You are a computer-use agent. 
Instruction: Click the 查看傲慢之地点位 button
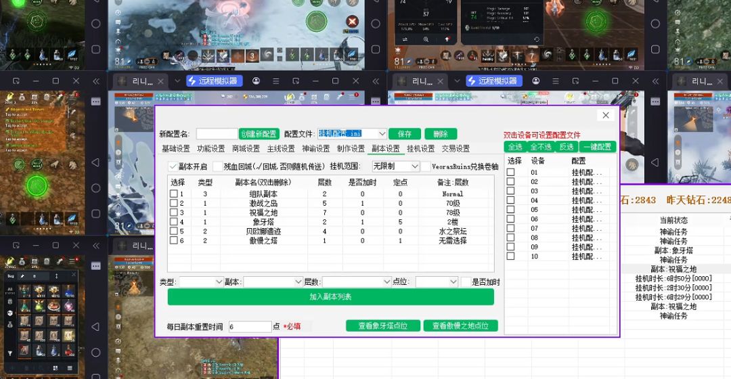pyautogui.click(x=461, y=326)
